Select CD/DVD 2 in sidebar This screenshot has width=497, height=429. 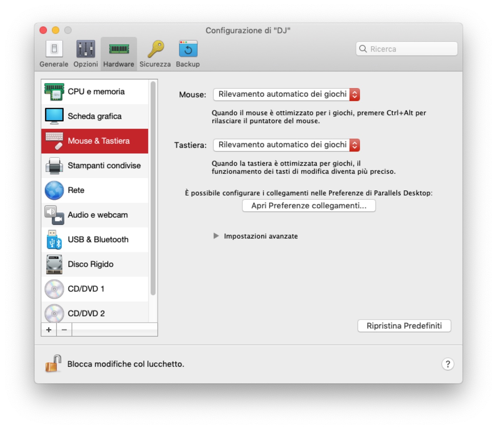click(x=95, y=313)
